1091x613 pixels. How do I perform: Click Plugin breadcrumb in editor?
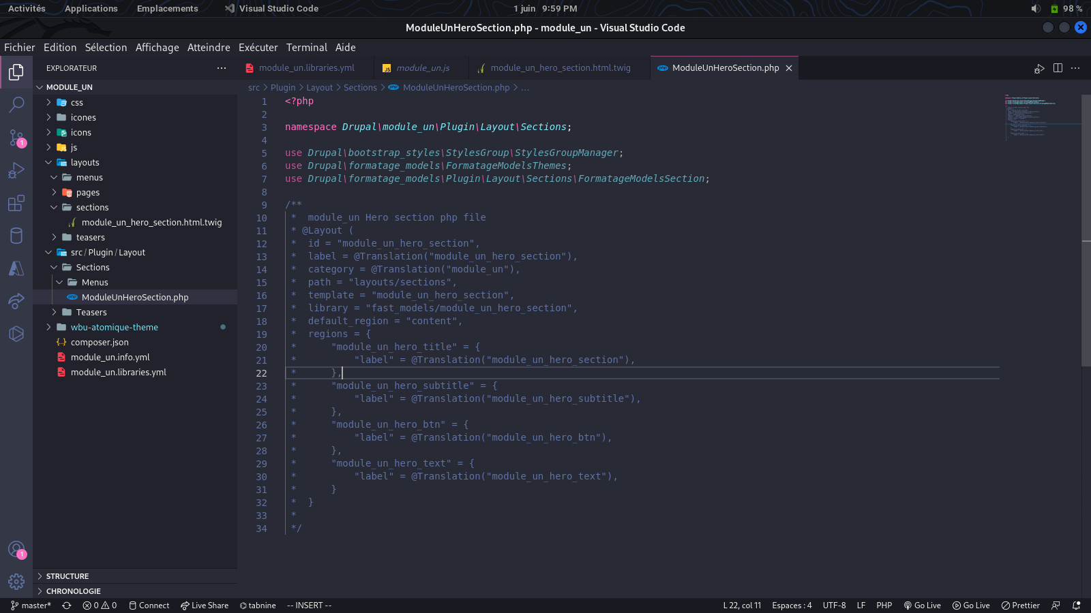click(283, 88)
